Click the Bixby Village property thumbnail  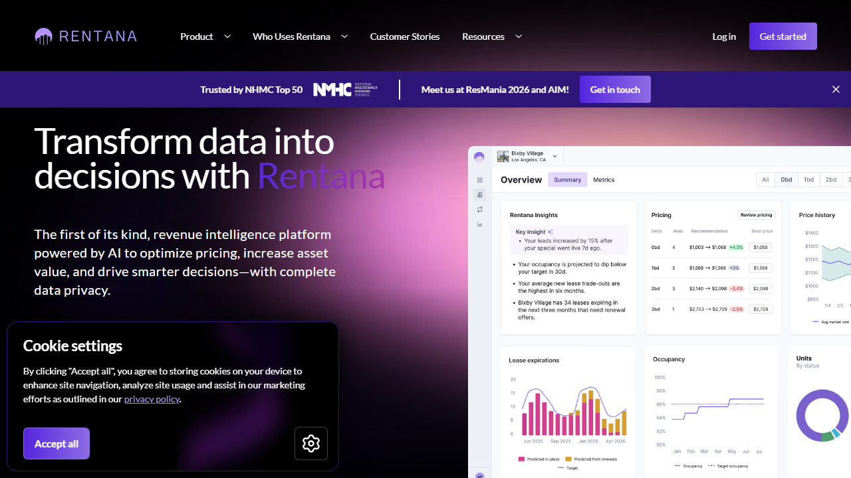point(503,156)
